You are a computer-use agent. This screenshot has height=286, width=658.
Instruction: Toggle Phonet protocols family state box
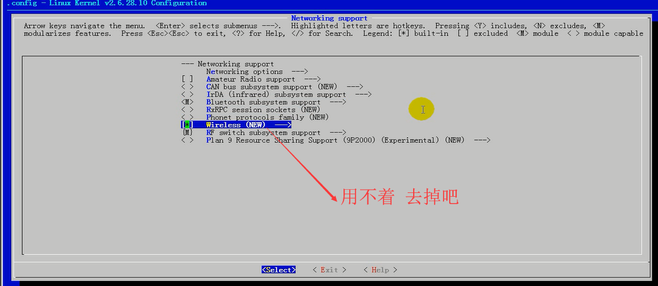187,117
